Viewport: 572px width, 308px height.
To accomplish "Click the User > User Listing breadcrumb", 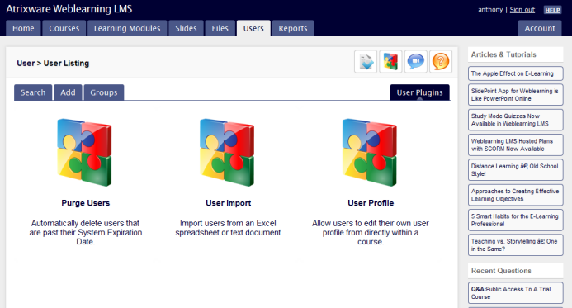I will (53, 63).
